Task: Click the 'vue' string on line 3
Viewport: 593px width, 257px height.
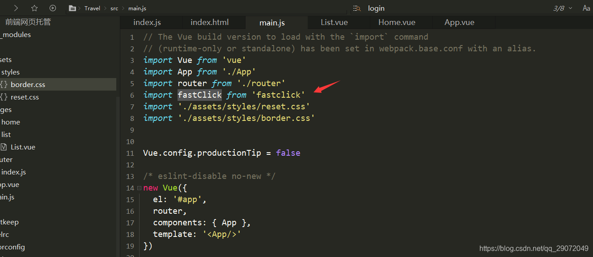Action: coord(234,60)
